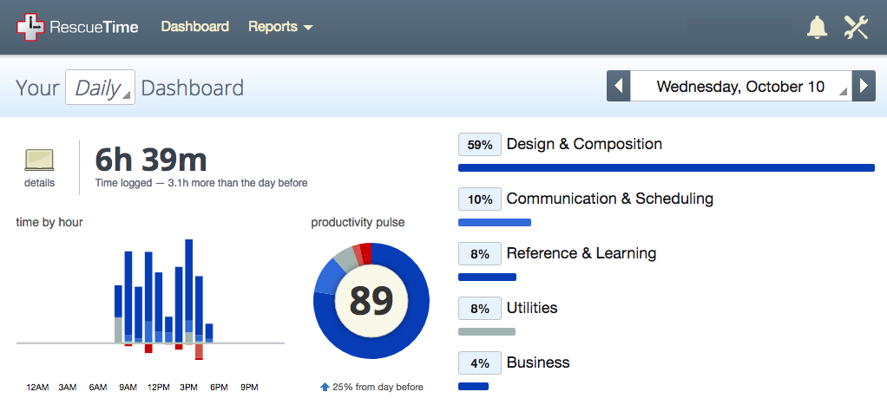
Task: Click the productivity pulse donut chart
Action: [371, 299]
